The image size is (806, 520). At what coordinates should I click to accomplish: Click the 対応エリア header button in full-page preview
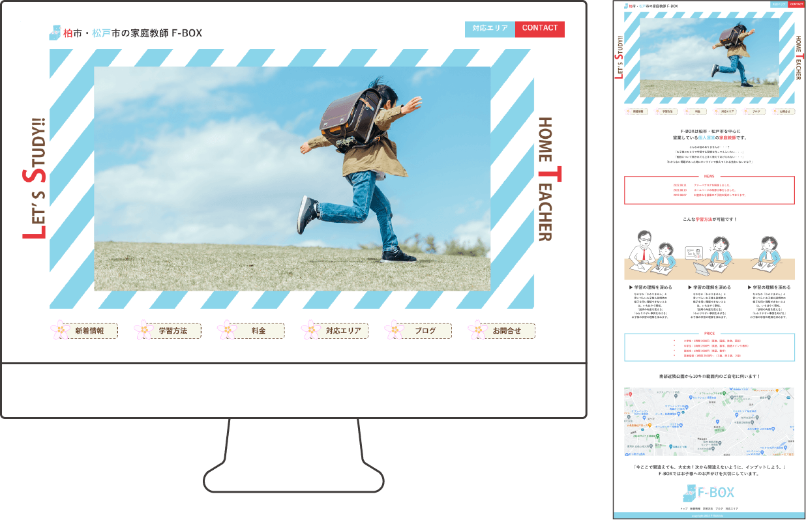click(x=779, y=4)
